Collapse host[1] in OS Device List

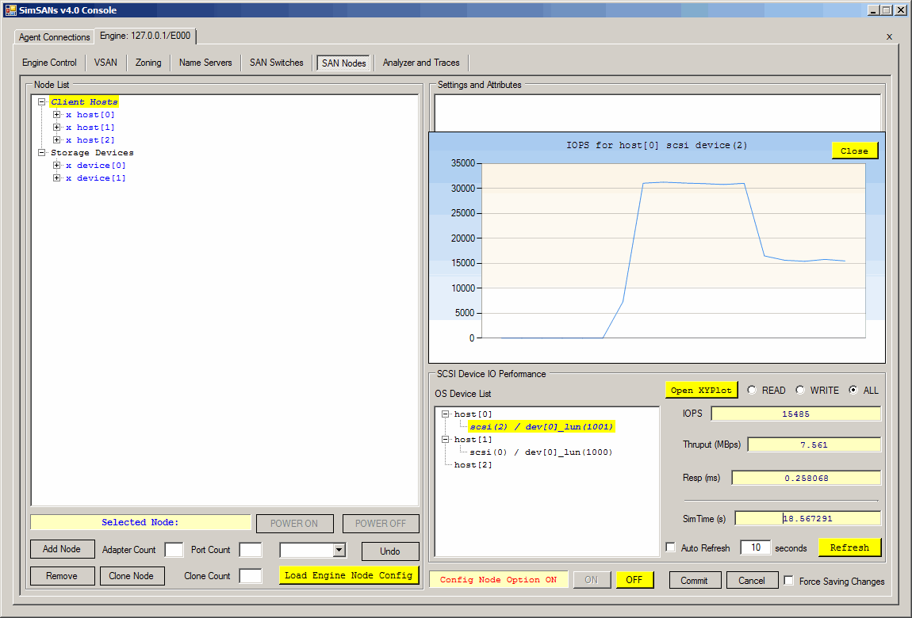click(x=446, y=440)
